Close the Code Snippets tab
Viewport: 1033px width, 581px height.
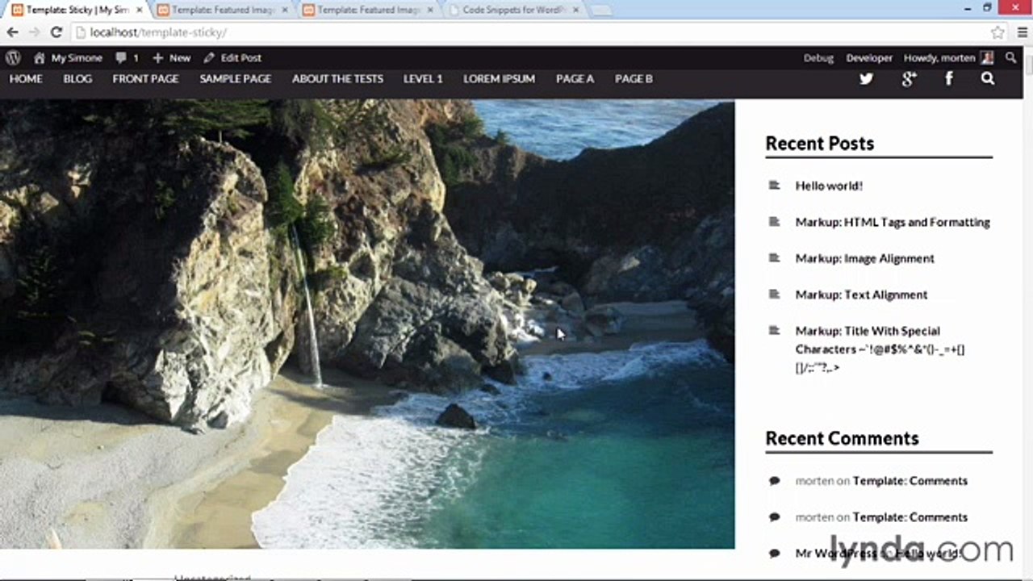click(x=575, y=10)
